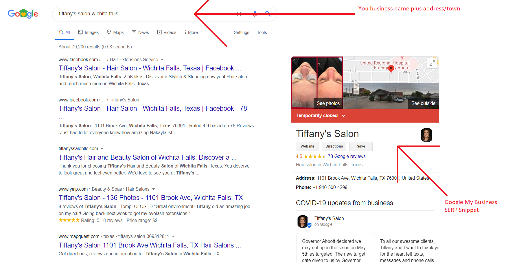
Task: Open the 78 Google reviews link
Action: point(347,156)
